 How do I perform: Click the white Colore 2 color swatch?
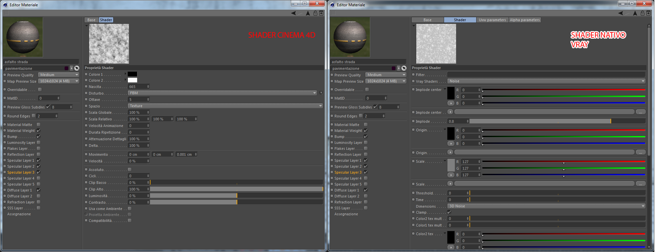(x=132, y=80)
